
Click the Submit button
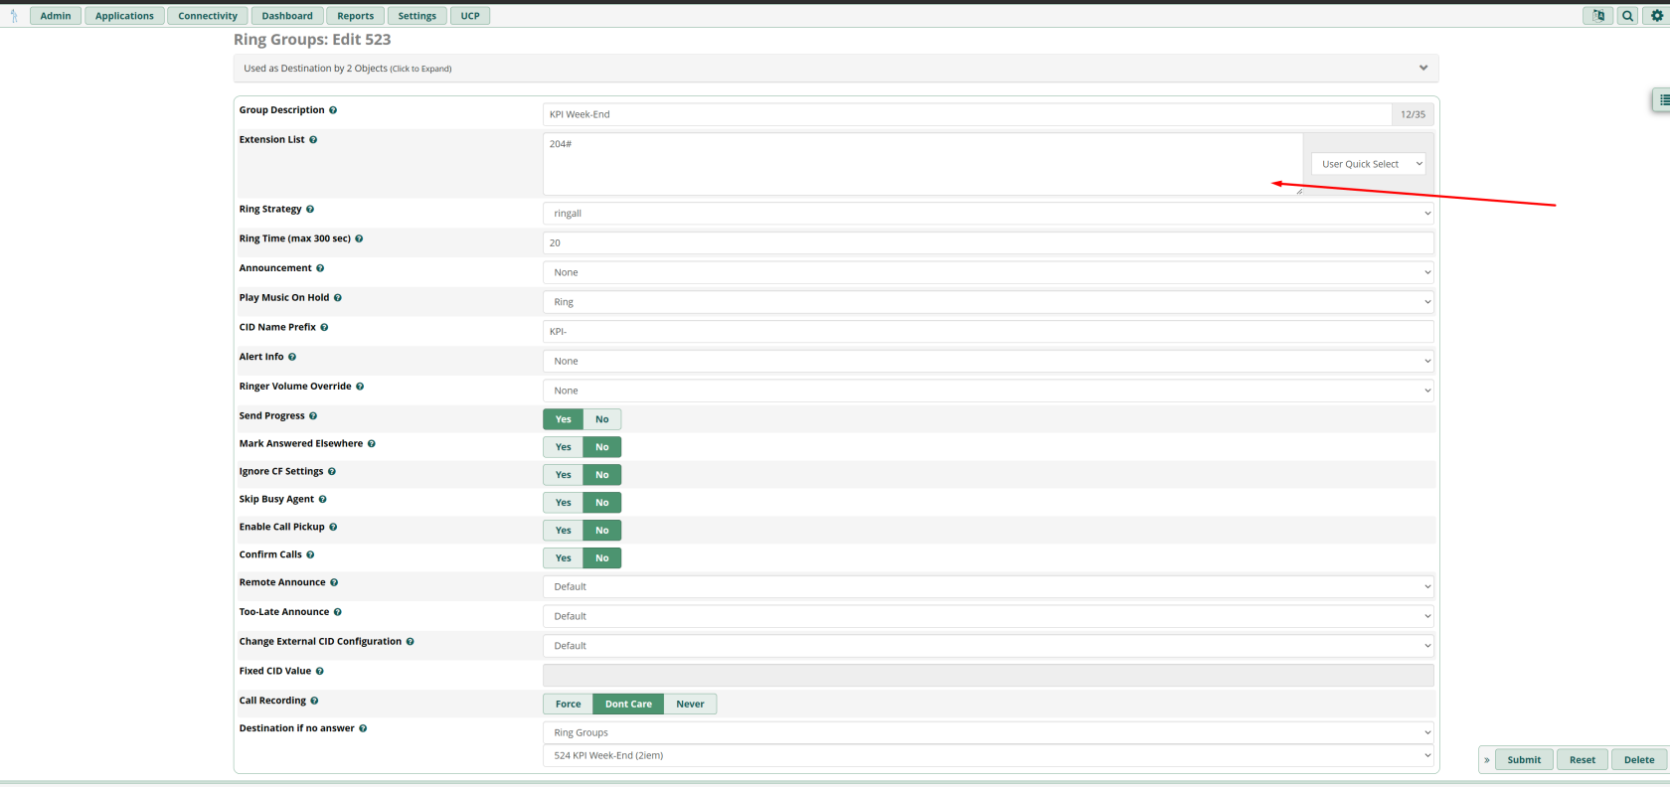coord(1524,760)
